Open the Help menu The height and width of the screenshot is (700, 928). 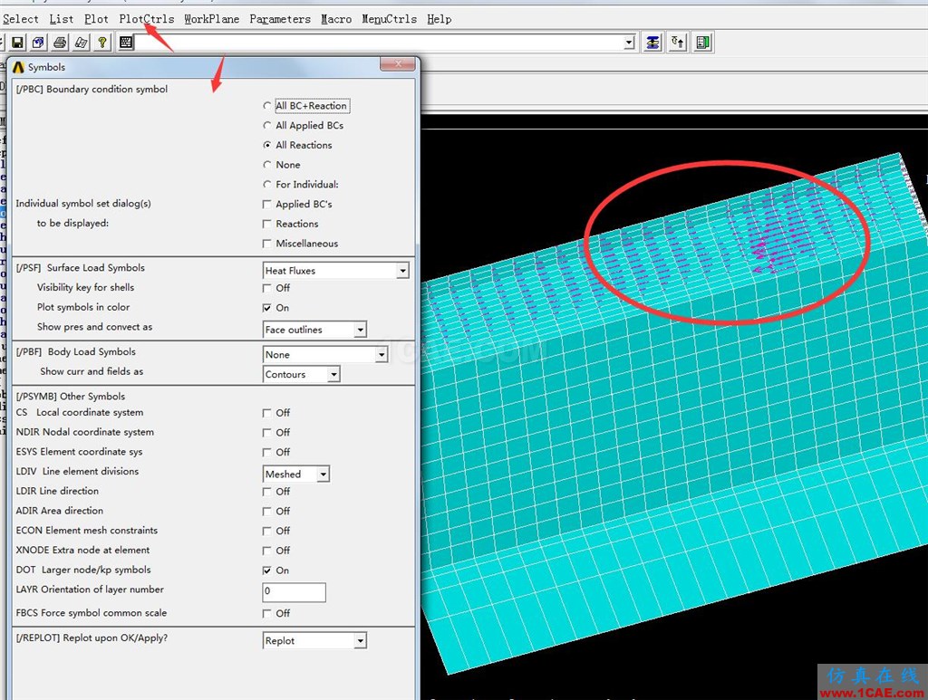point(440,19)
